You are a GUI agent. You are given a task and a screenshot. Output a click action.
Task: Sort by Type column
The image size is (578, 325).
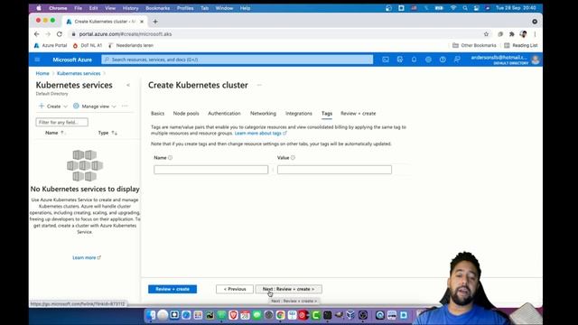pyautogui.click(x=107, y=133)
